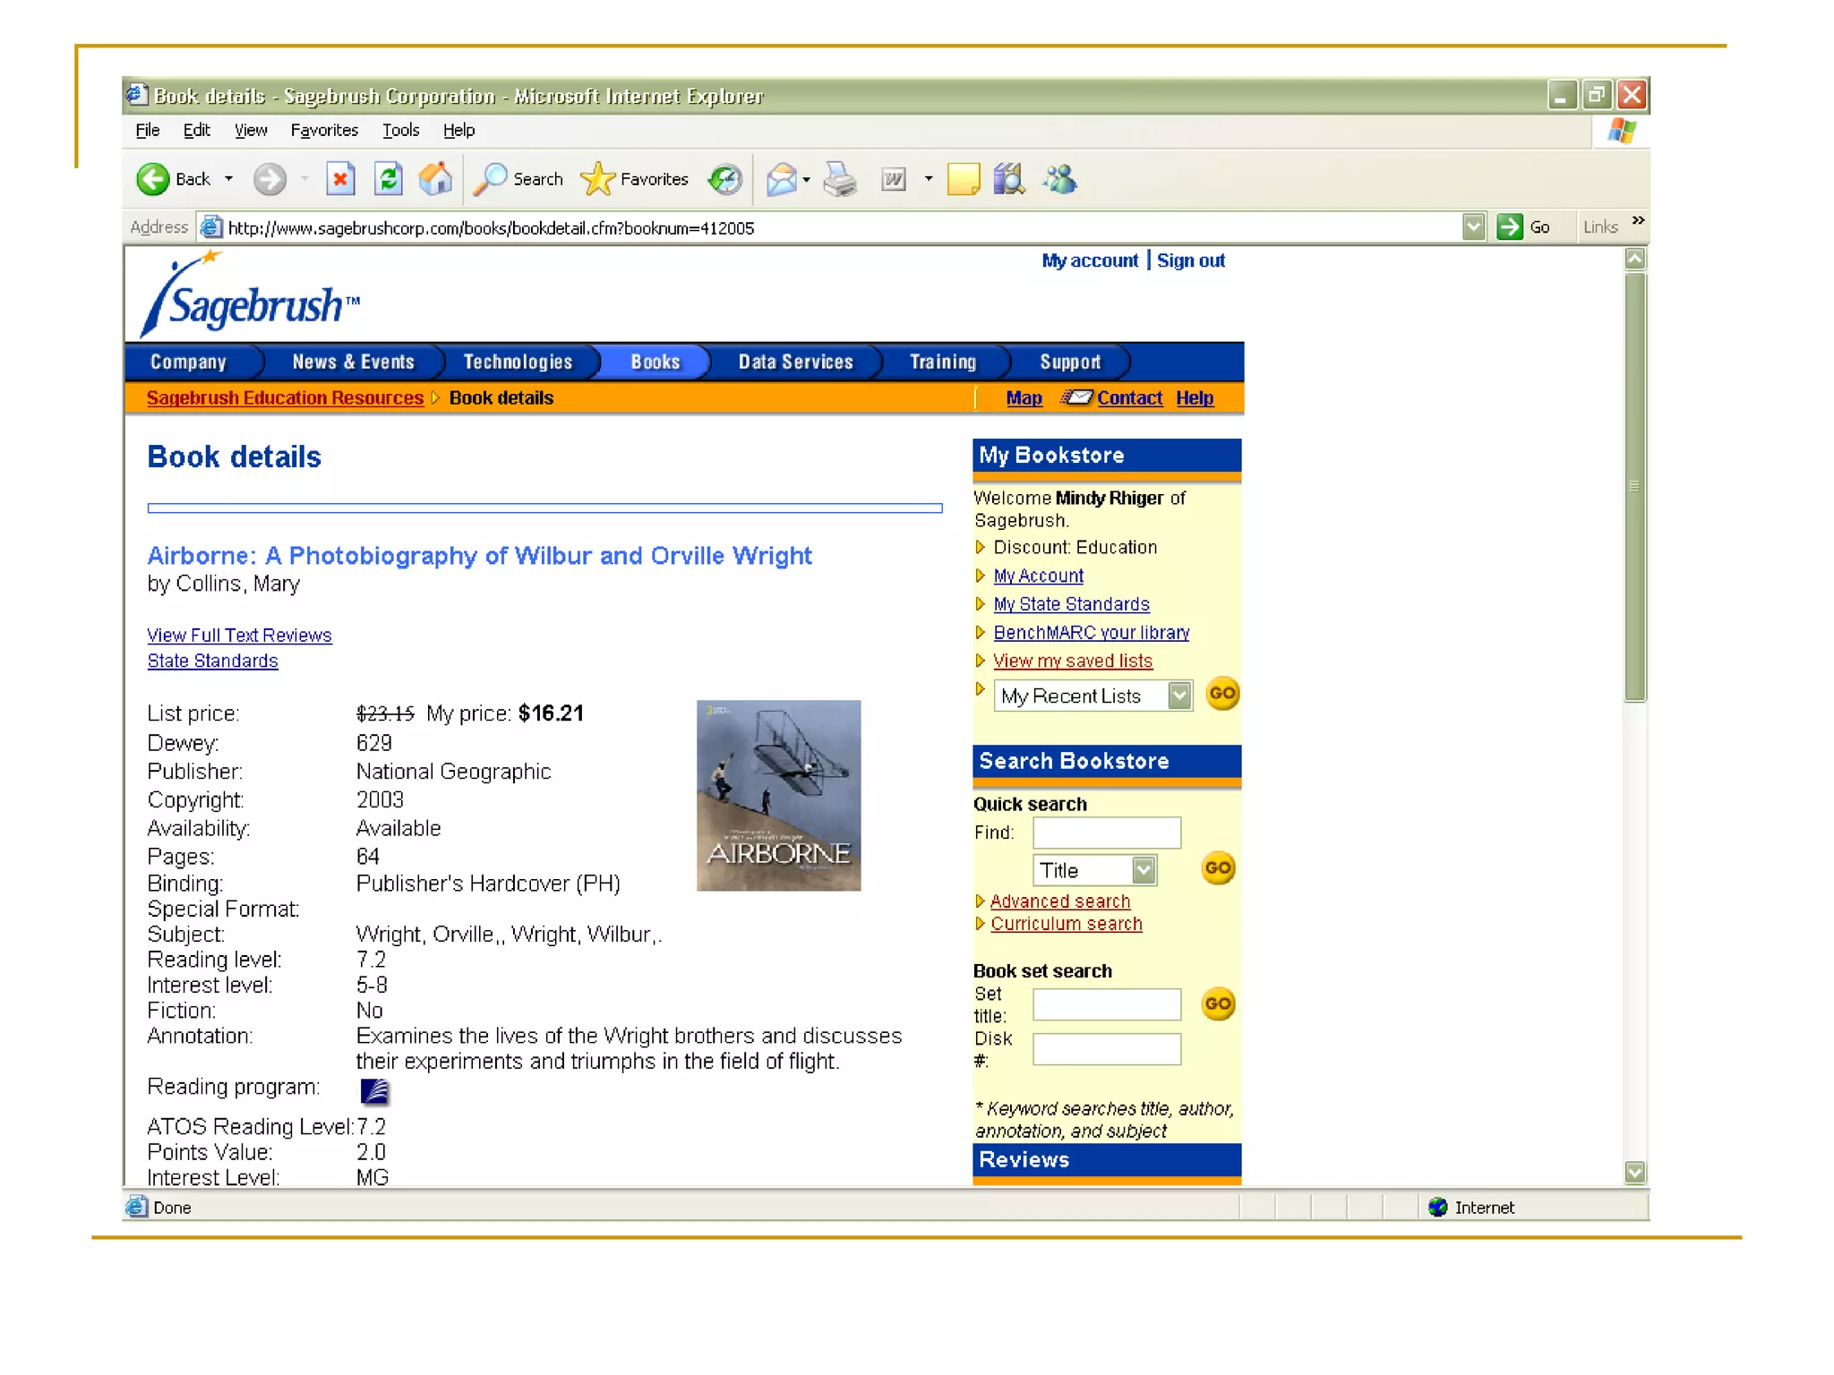The width and height of the screenshot is (1834, 1375).
Task: Open the History icon in toolbar
Action: point(724,179)
